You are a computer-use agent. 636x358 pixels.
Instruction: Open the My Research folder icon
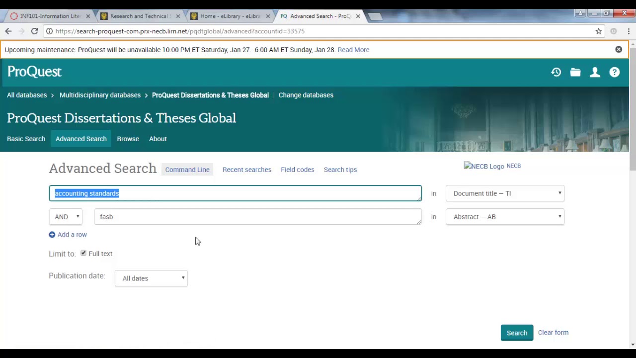(x=575, y=72)
